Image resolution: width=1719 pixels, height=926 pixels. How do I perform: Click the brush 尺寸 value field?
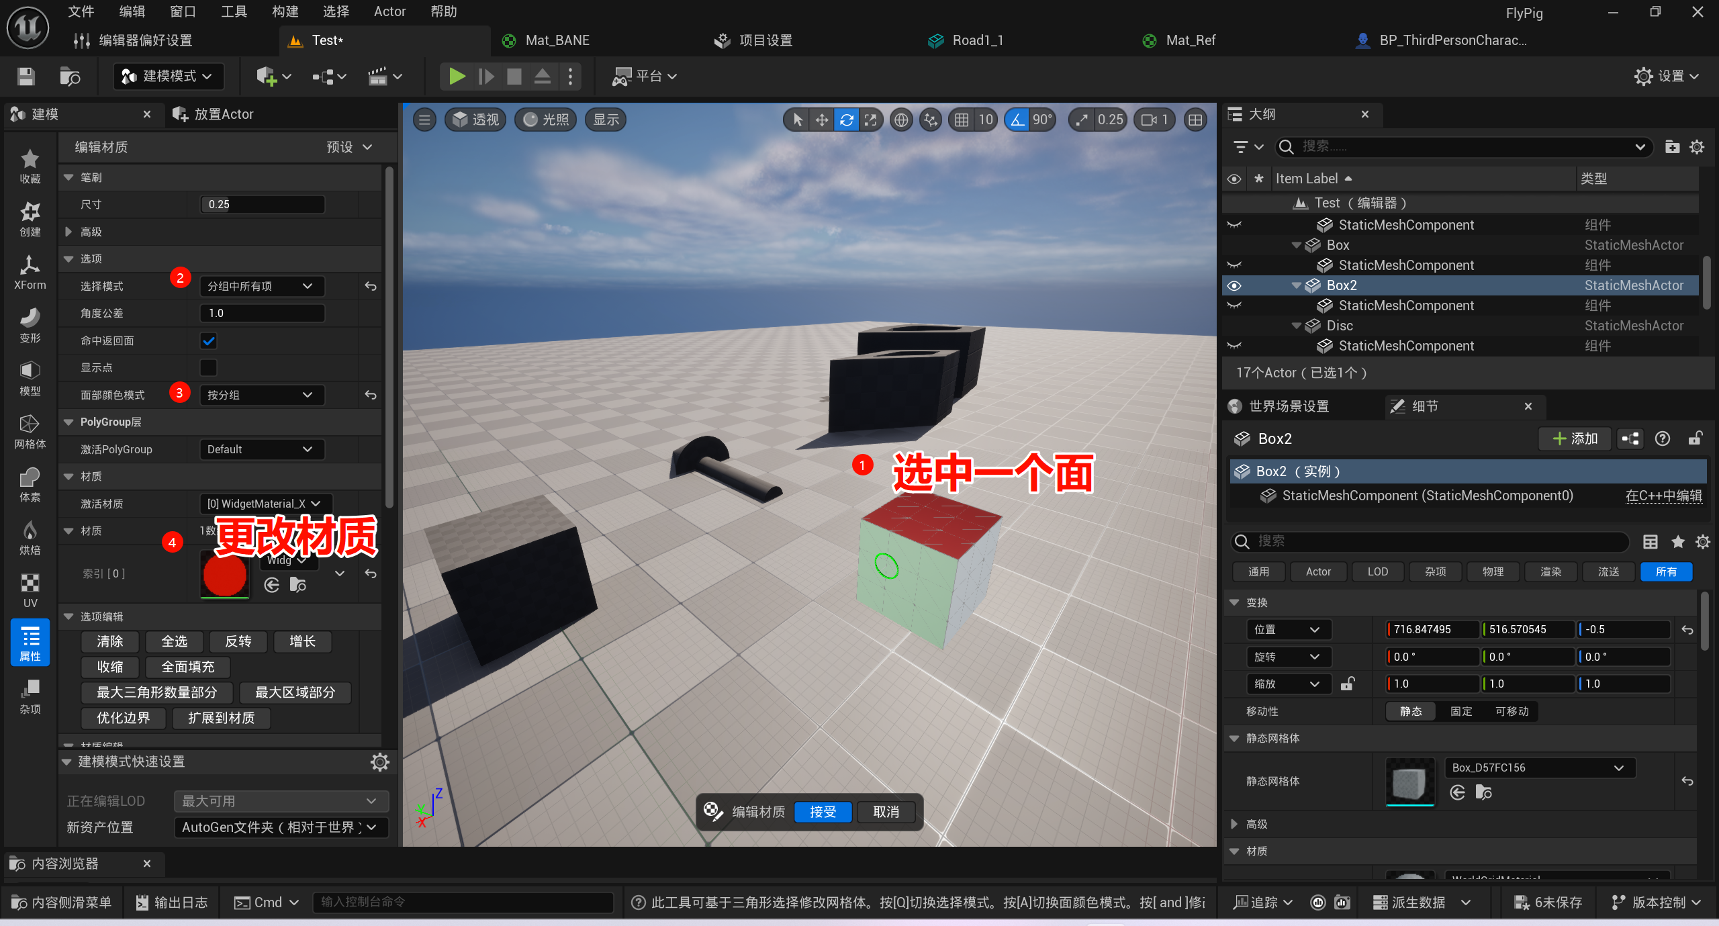[x=263, y=204]
